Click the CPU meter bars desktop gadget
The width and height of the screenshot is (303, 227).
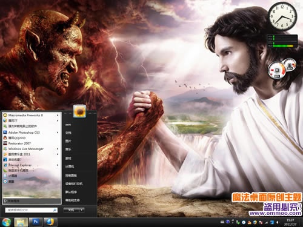pyautogui.click(x=282, y=41)
